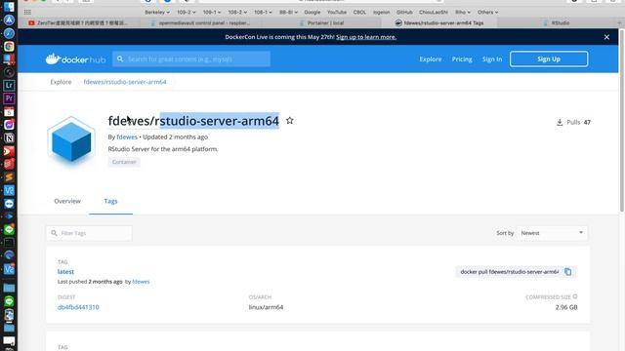
Task: Click the linux/arm64 architecture text
Action: [x=266, y=307]
